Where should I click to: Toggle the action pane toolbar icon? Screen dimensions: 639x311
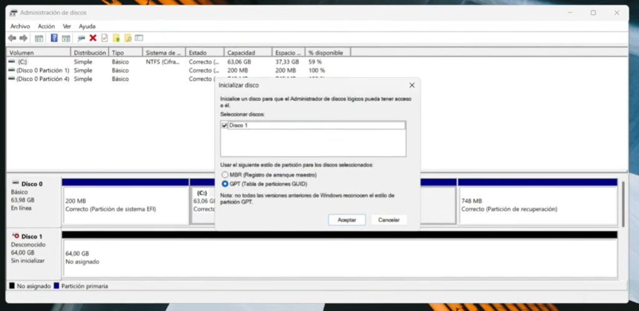tap(66, 38)
